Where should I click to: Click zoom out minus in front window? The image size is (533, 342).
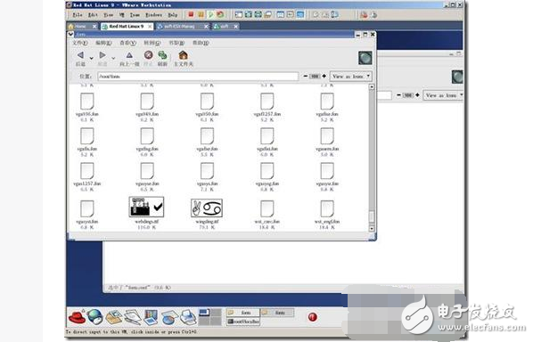305,76
